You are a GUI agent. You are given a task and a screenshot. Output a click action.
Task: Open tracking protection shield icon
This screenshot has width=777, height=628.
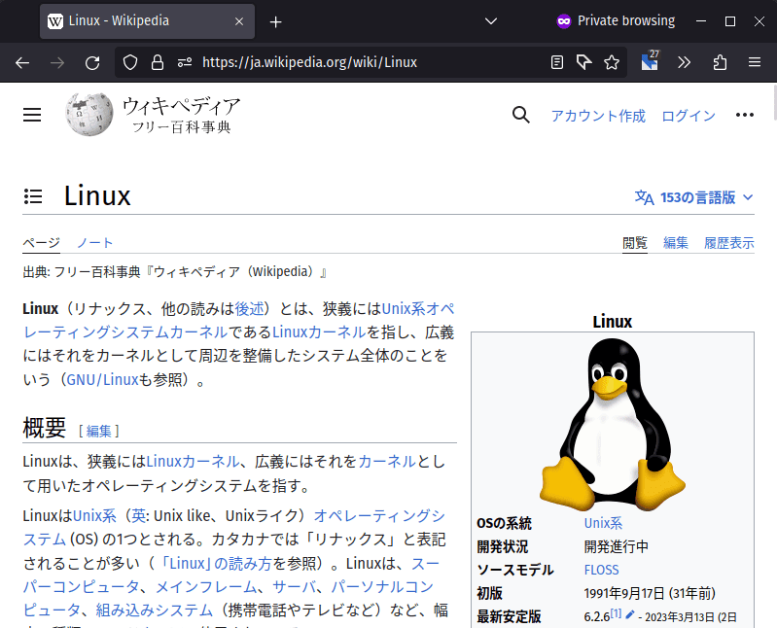[130, 62]
